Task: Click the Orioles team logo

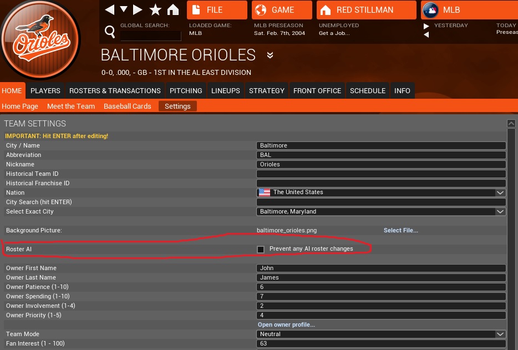Action: coord(42,40)
